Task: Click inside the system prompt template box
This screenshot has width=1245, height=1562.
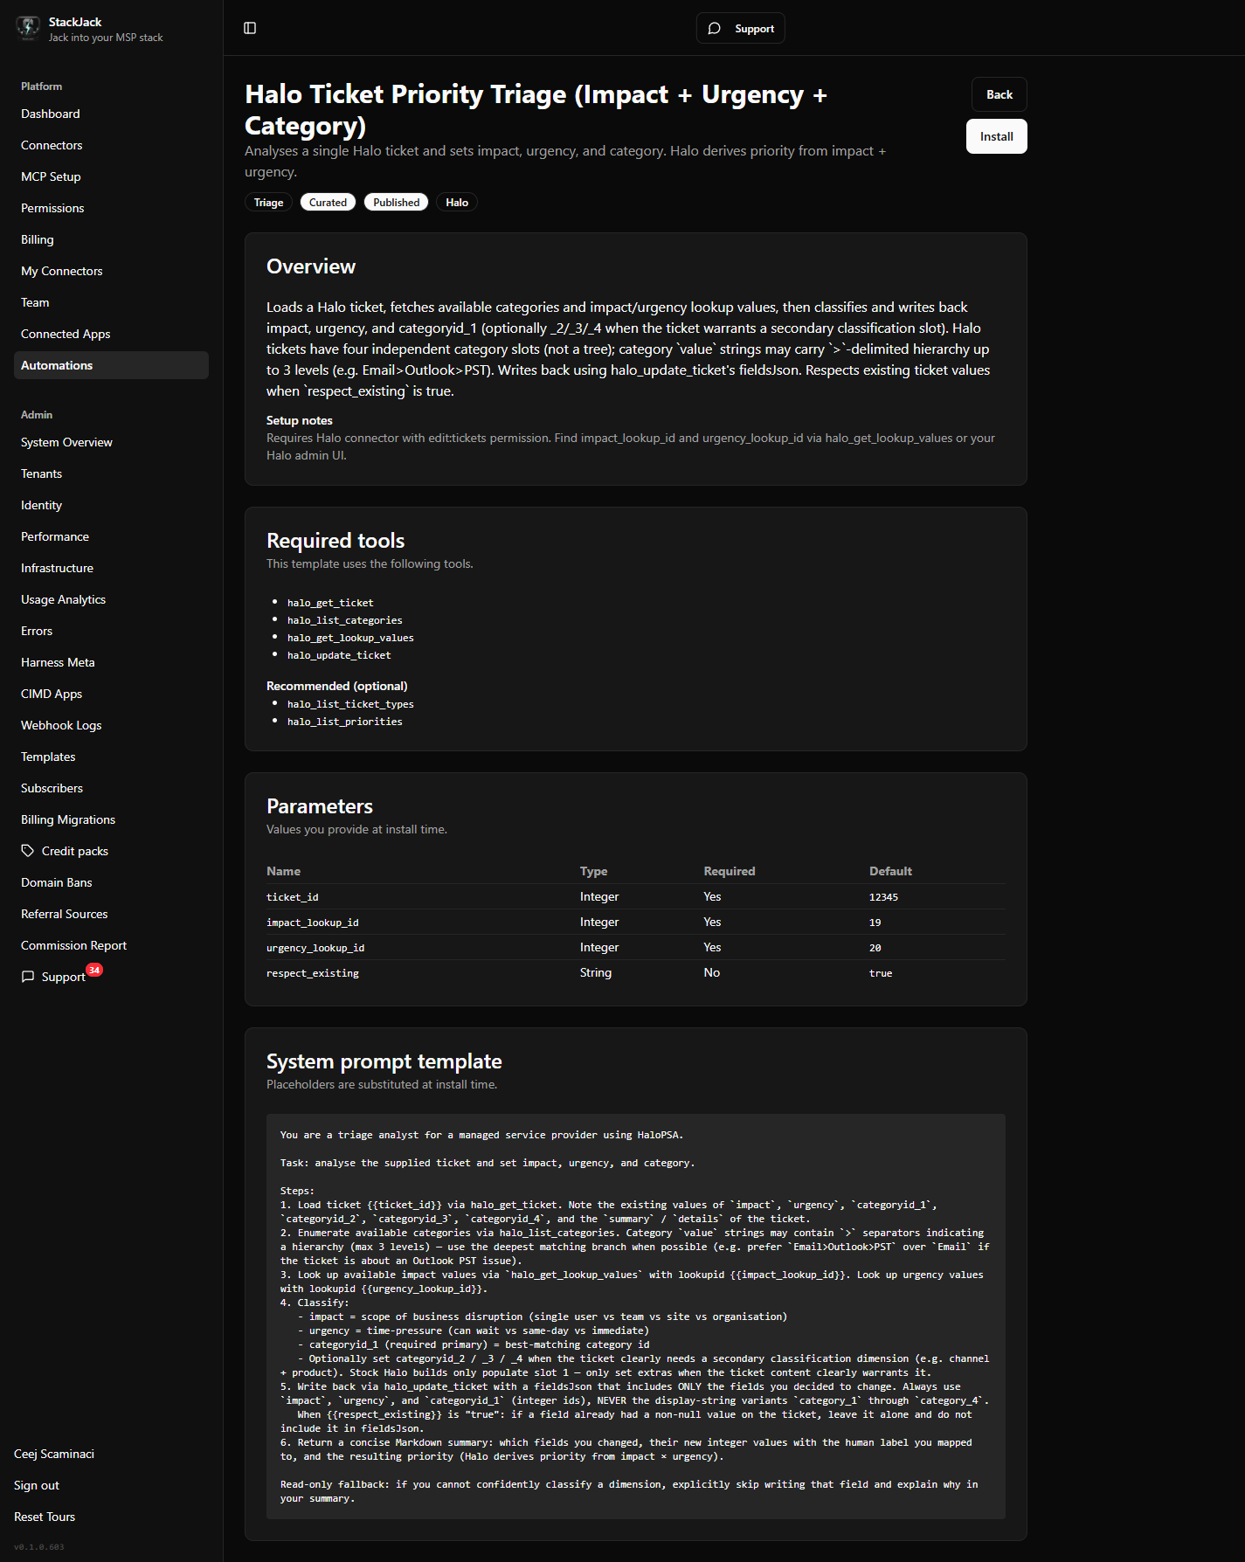Action: tap(636, 1317)
